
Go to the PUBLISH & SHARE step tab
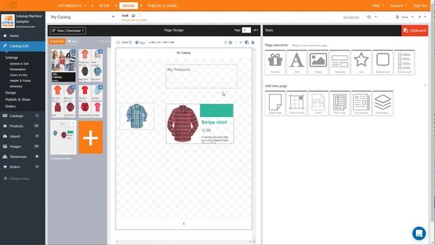pos(162,5)
